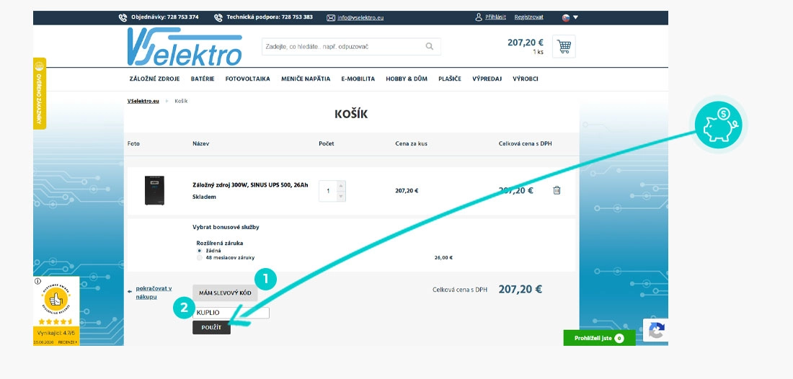This screenshot has width=793, height=379.
Task: Click the quantity input field showing 1
Action: tap(328, 191)
